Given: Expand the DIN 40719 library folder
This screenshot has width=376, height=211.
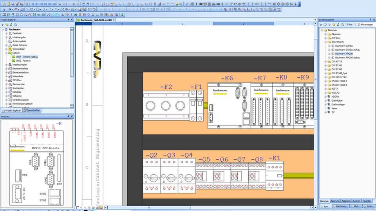Looking at the screenshot, I should click(325, 61).
